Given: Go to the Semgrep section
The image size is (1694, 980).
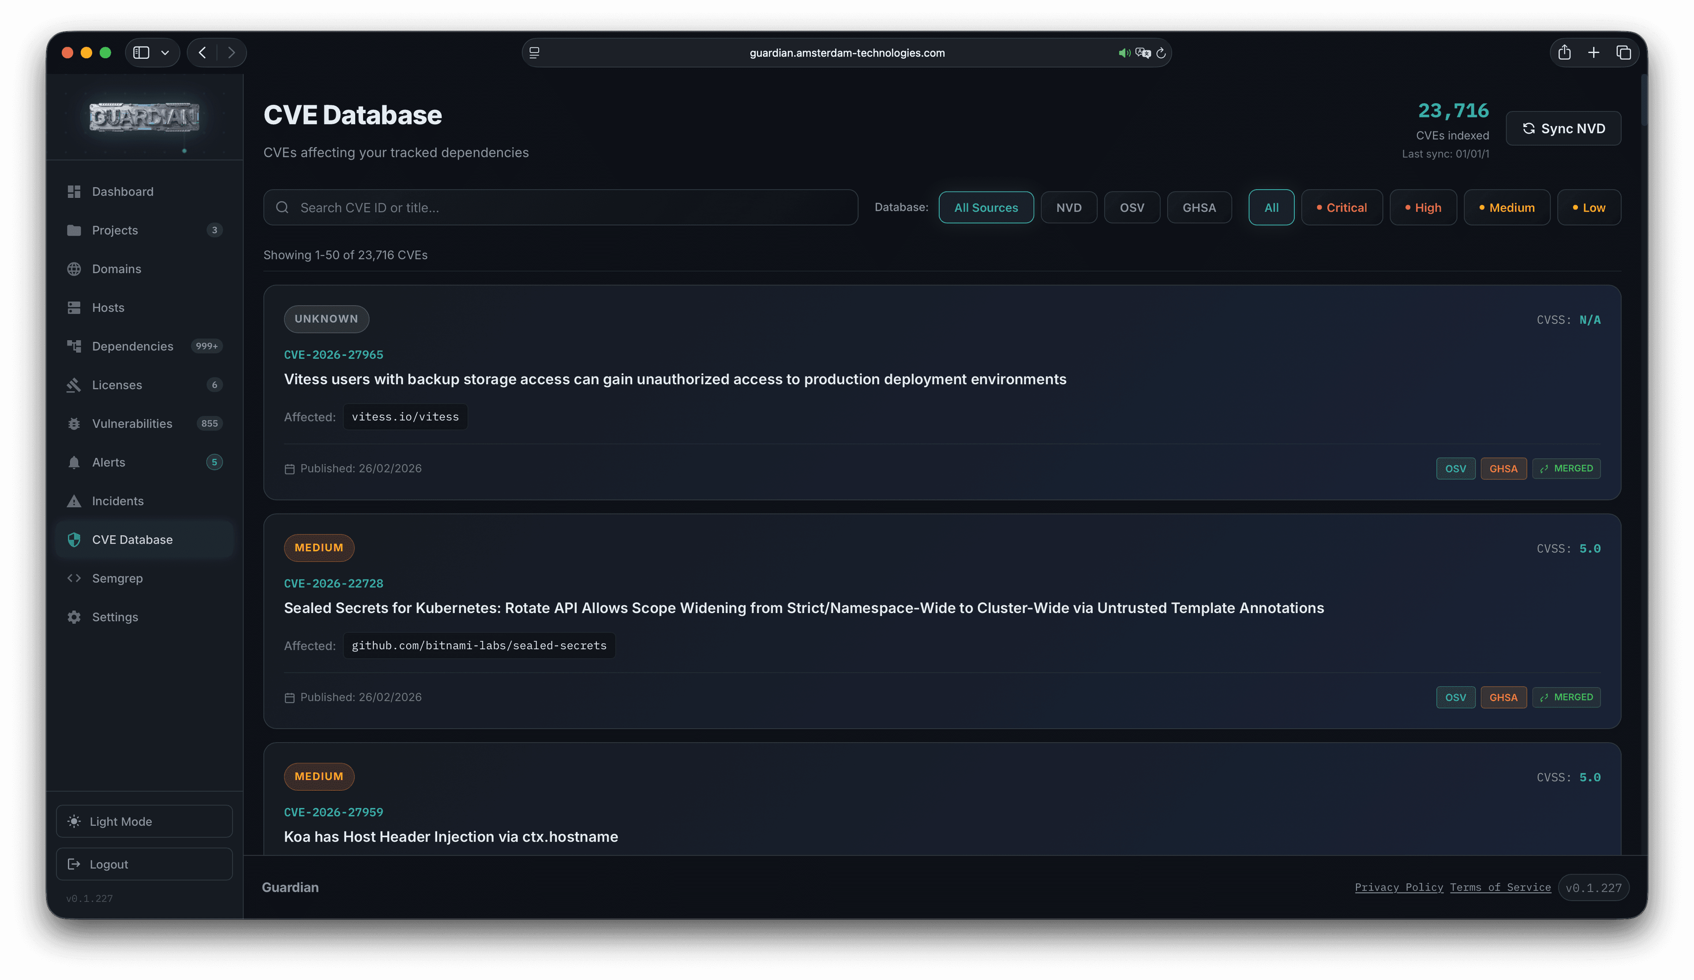Looking at the screenshot, I should (x=145, y=578).
